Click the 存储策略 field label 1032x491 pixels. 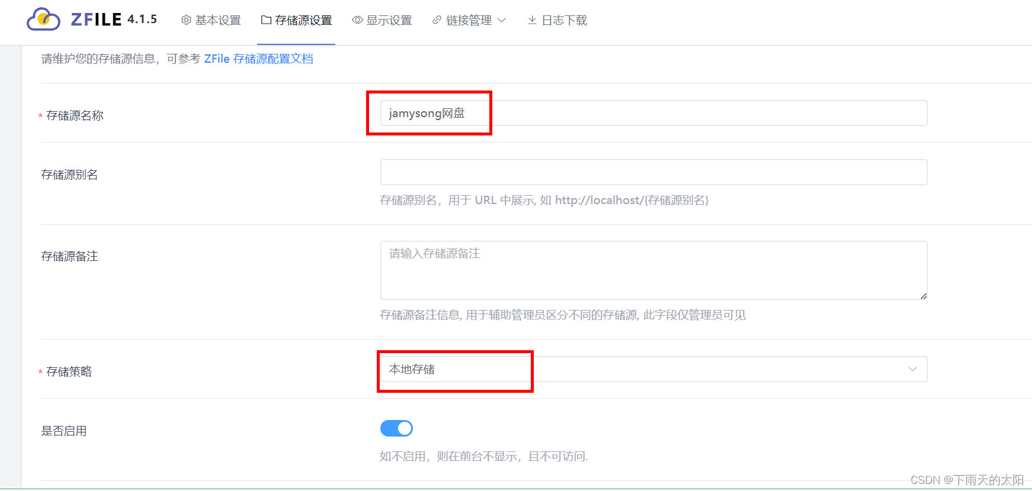pos(69,372)
